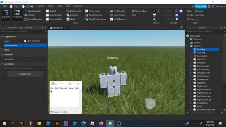Toggle the Archivable checkbox
The height and width of the screenshot is (127, 226).
click(25, 59)
